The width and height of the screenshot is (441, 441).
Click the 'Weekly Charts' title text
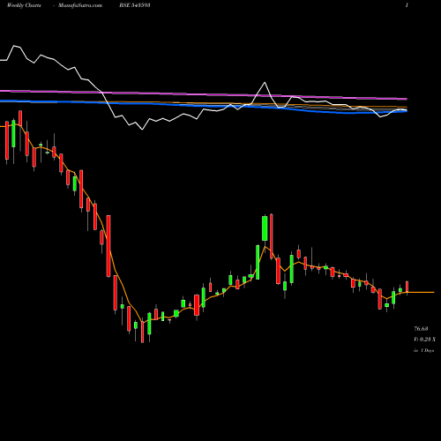(24, 5)
